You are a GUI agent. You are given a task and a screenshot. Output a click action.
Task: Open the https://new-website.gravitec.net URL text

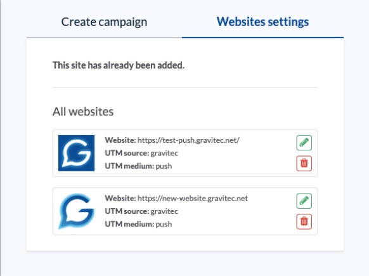tap(193, 199)
